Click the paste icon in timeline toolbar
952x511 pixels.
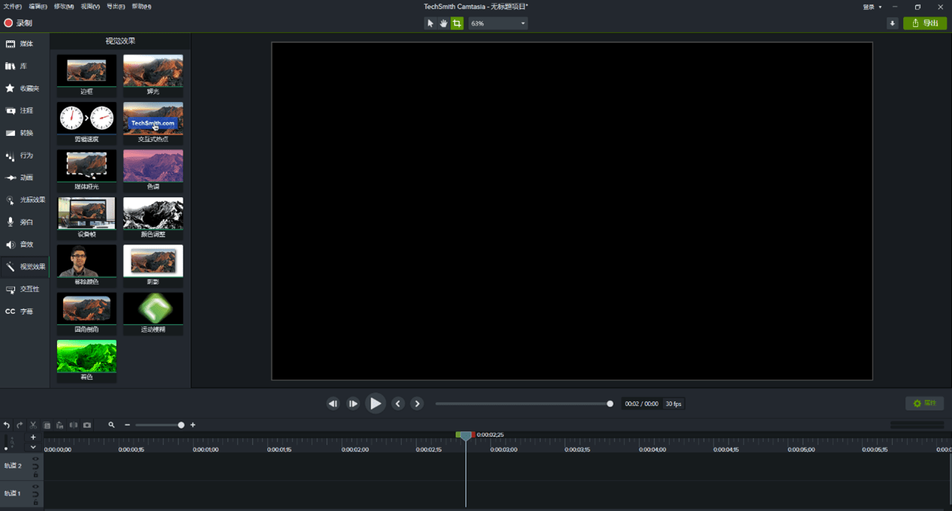click(x=60, y=425)
